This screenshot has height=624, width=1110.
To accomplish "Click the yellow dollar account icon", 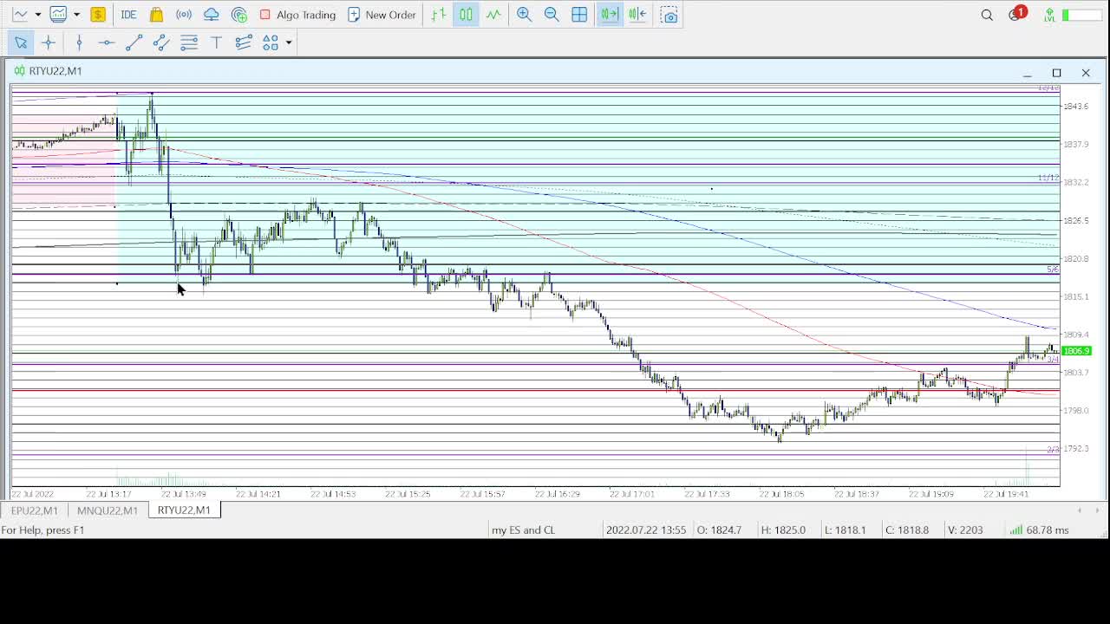I will 98,15.
